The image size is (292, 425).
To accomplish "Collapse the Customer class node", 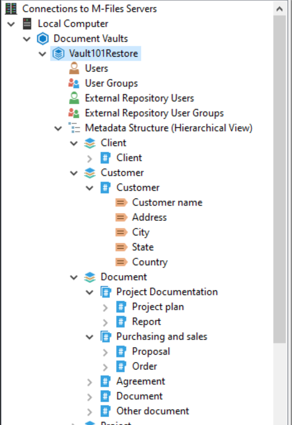I will click(90, 188).
